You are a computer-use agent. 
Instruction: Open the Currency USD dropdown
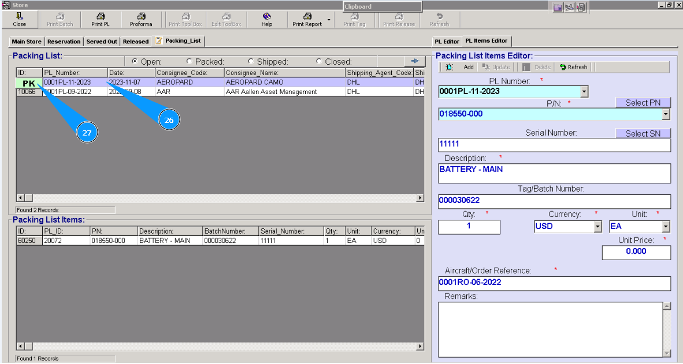[597, 227]
